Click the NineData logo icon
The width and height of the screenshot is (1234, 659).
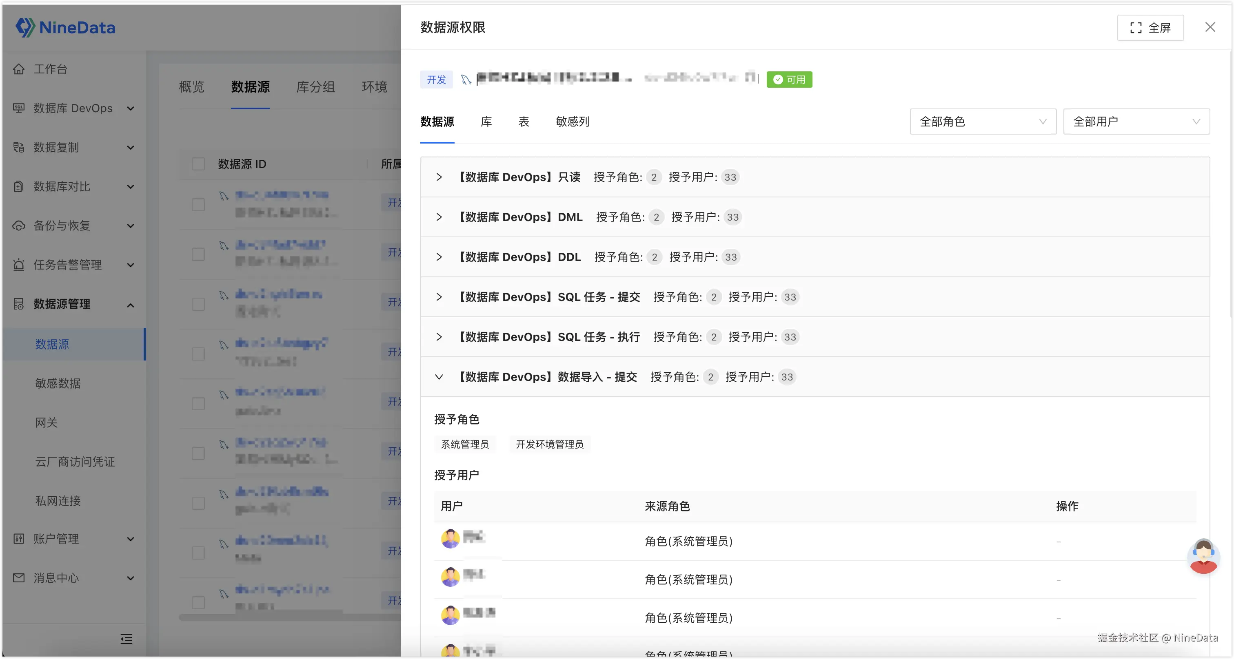point(25,27)
